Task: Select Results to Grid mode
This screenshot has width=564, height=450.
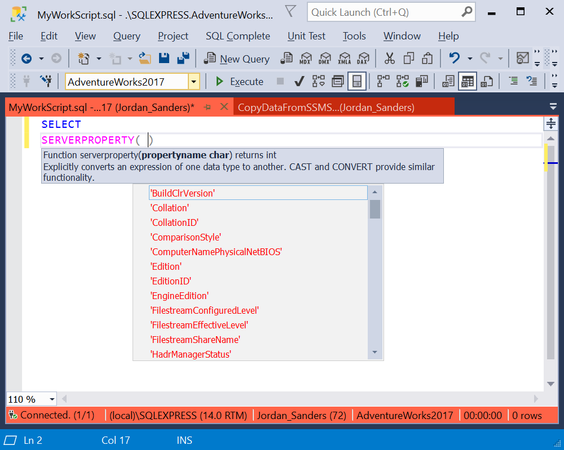Action: coord(467,82)
